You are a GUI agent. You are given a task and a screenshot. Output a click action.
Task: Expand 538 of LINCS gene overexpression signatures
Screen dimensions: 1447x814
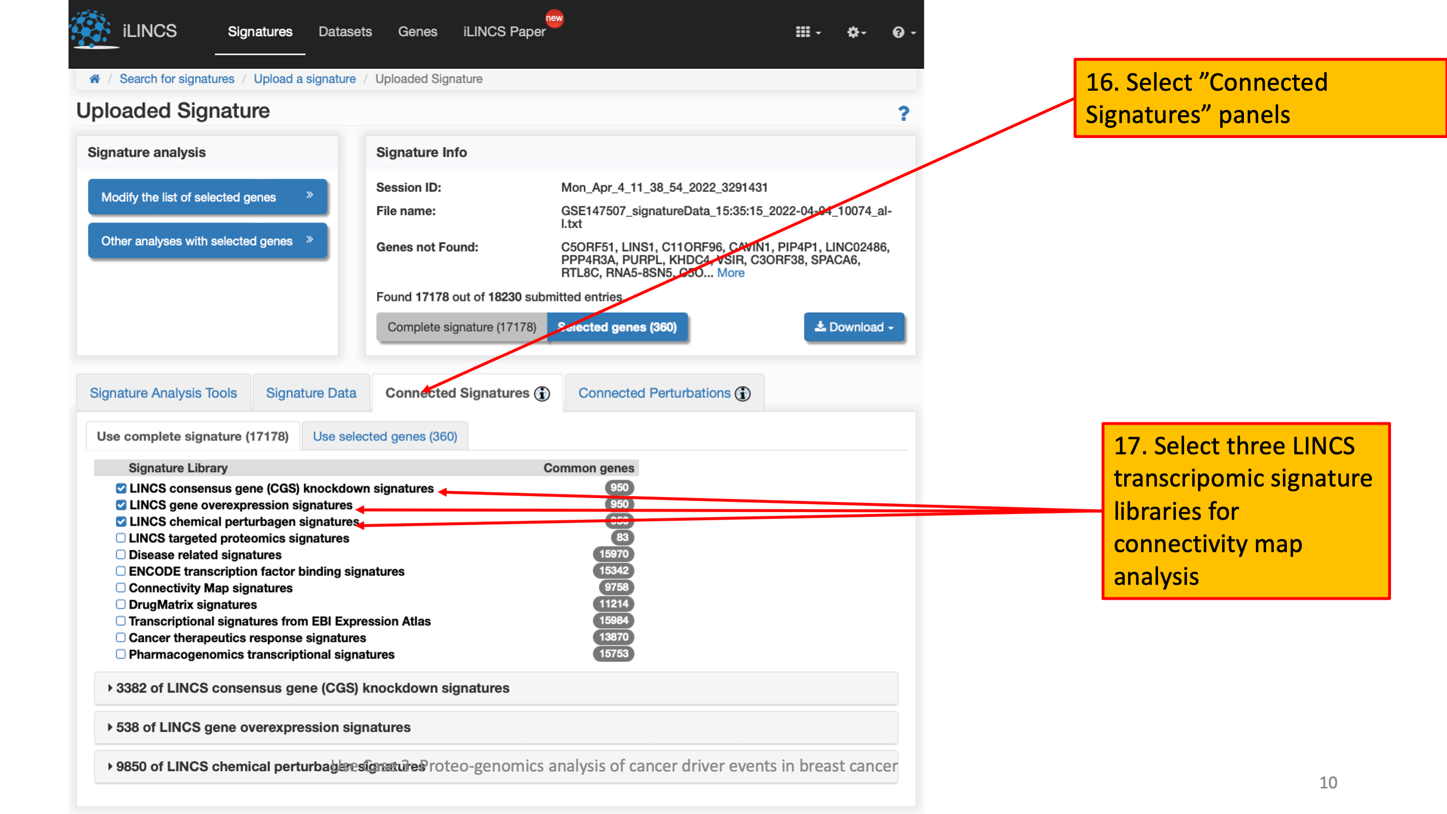[x=263, y=728]
